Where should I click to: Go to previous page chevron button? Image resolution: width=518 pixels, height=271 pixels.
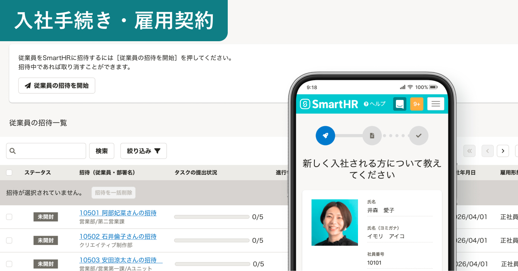487,151
